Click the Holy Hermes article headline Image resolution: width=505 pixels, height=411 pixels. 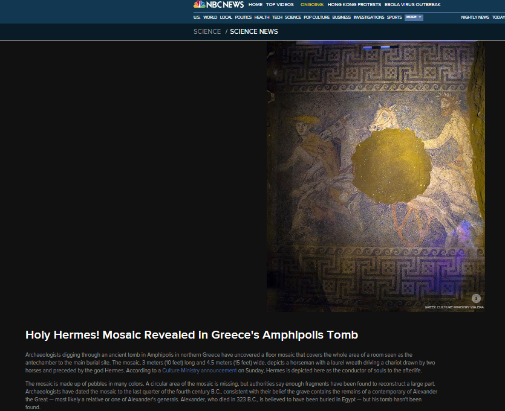pyautogui.click(x=192, y=335)
